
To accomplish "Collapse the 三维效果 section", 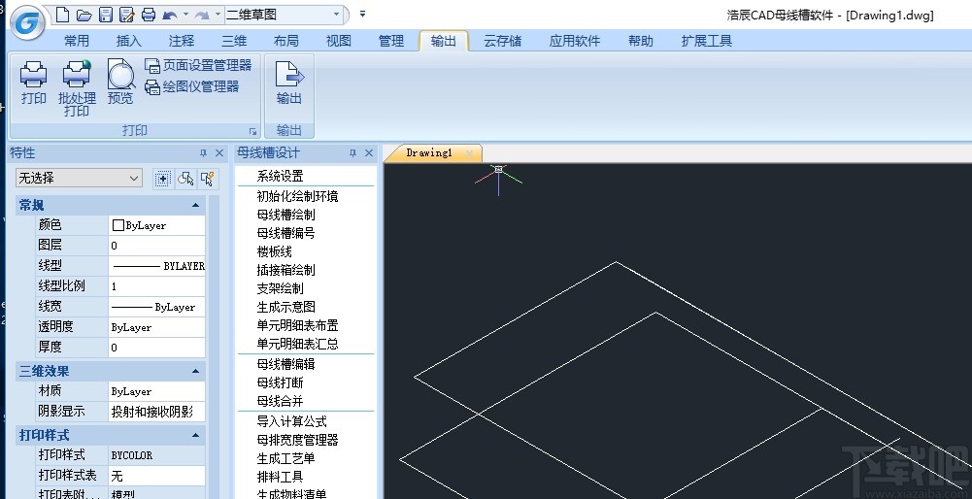I will tap(196, 371).
